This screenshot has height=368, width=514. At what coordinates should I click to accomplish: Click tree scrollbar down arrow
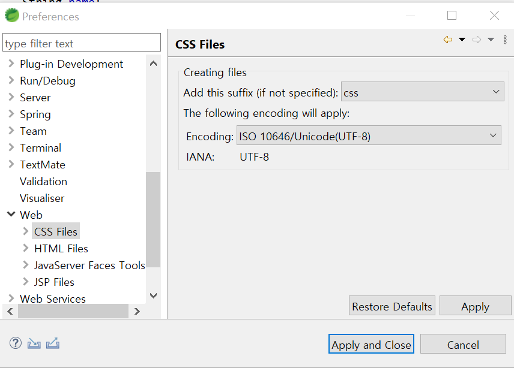(153, 295)
